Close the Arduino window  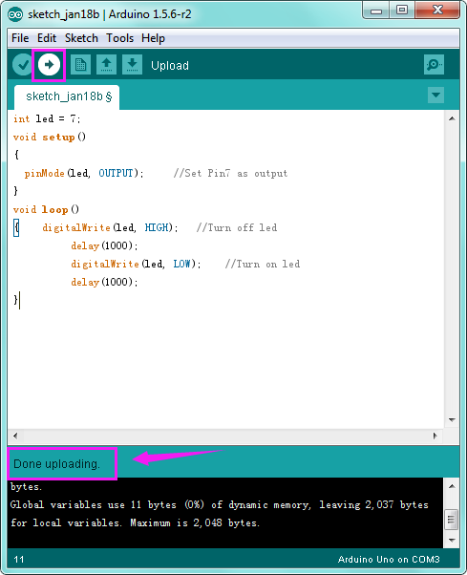tap(437, 10)
